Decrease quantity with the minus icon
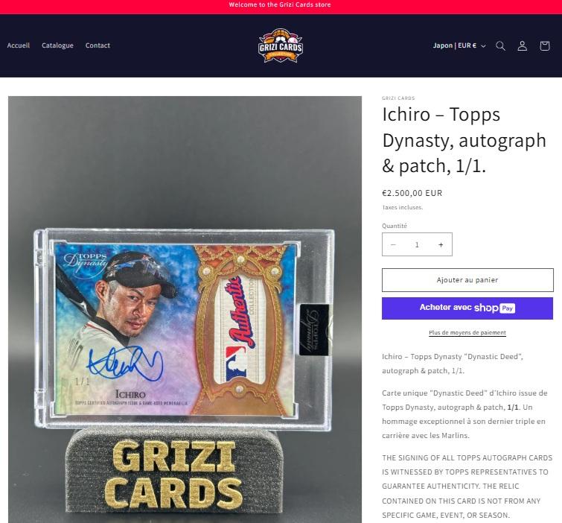 pyautogui.click(x=393, y=244)
